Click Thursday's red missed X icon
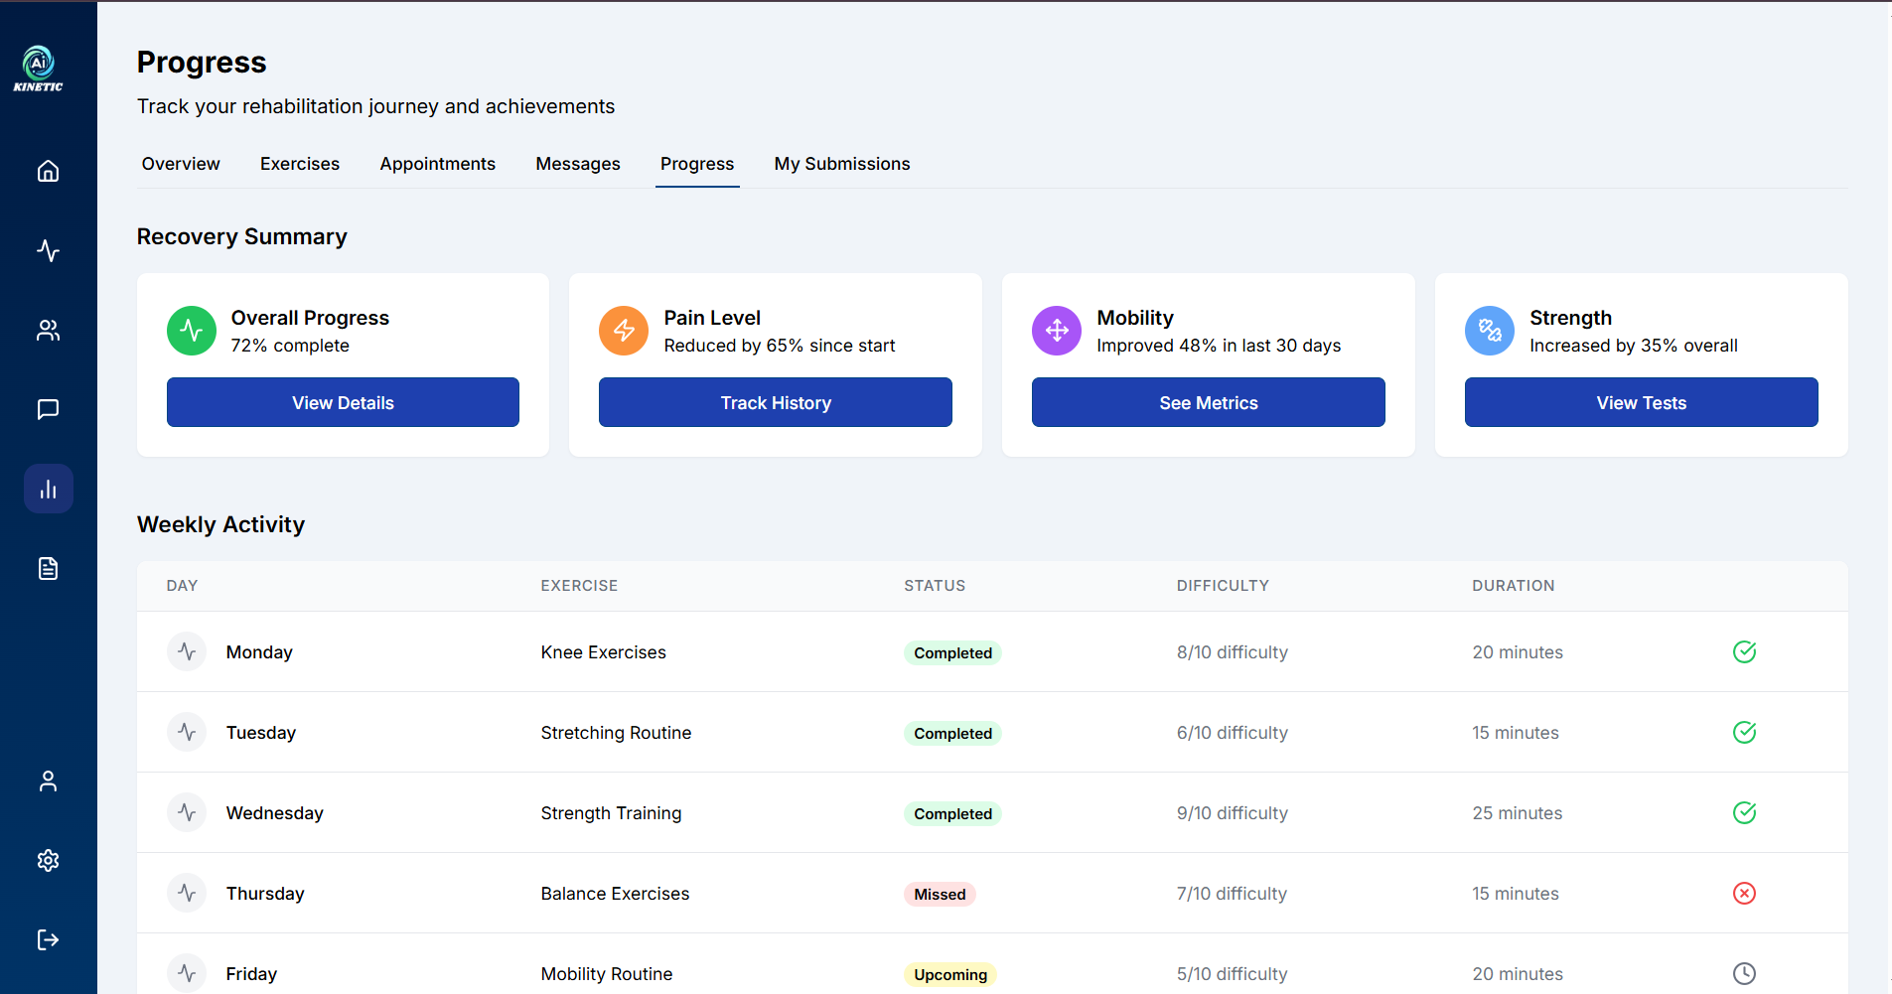 (x=1744, y=893)
